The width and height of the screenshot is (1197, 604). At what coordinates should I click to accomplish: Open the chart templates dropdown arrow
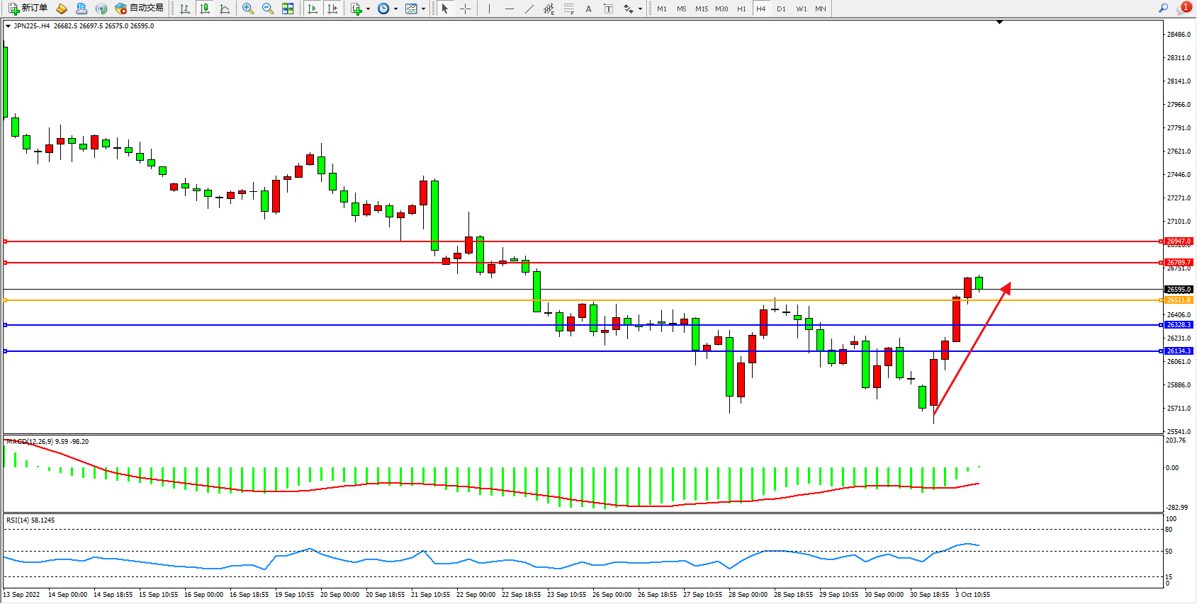(423, 9)
